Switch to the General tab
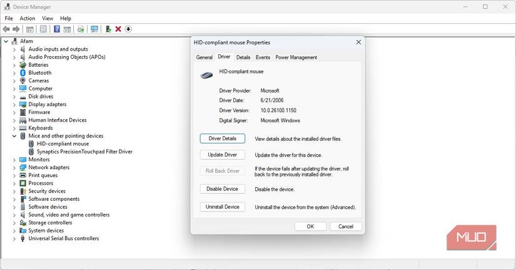The height and width of the screenshot is (270, 516). (x=205, y=57)
